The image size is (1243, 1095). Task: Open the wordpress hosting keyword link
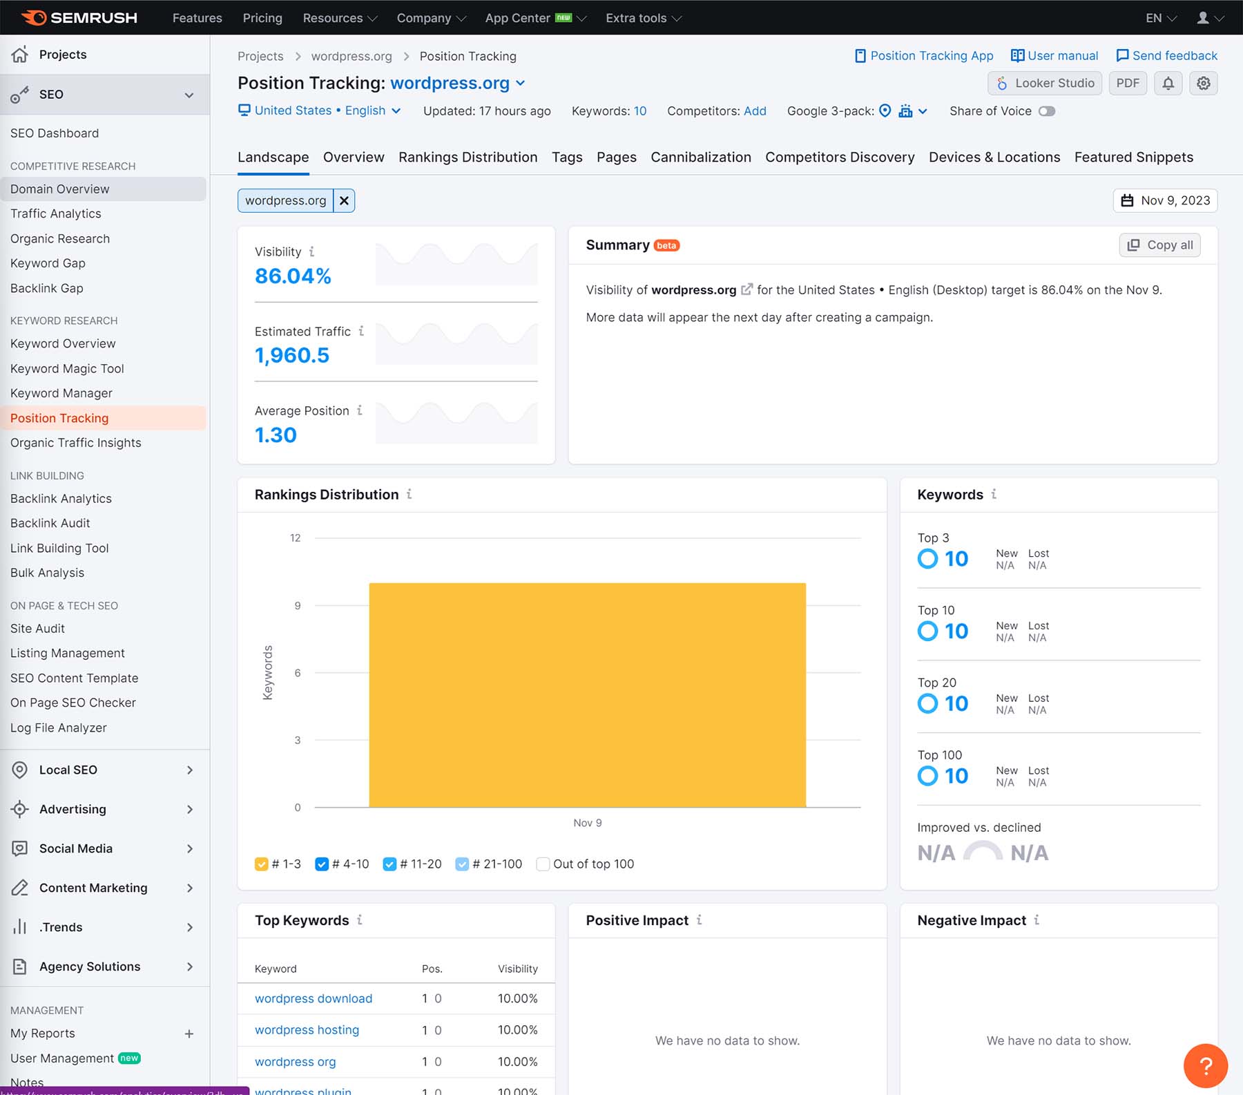click(x=307, y=1029)
